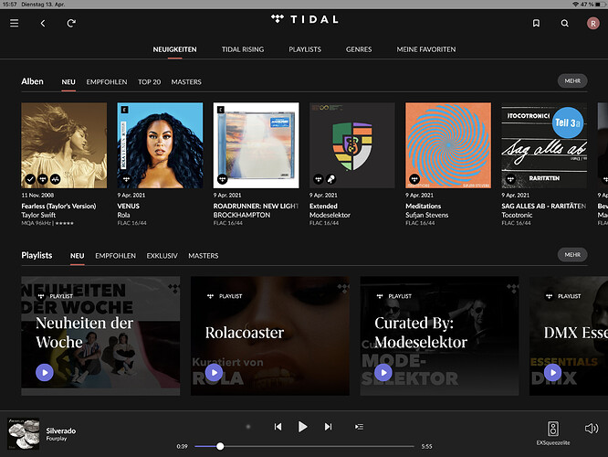This screenshot has width=608, height=457.
Task: Play the Rolacoaster playlist
Action: coord(214,372)
